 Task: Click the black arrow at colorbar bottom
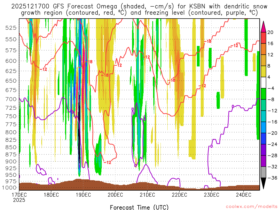pos(263,183)
